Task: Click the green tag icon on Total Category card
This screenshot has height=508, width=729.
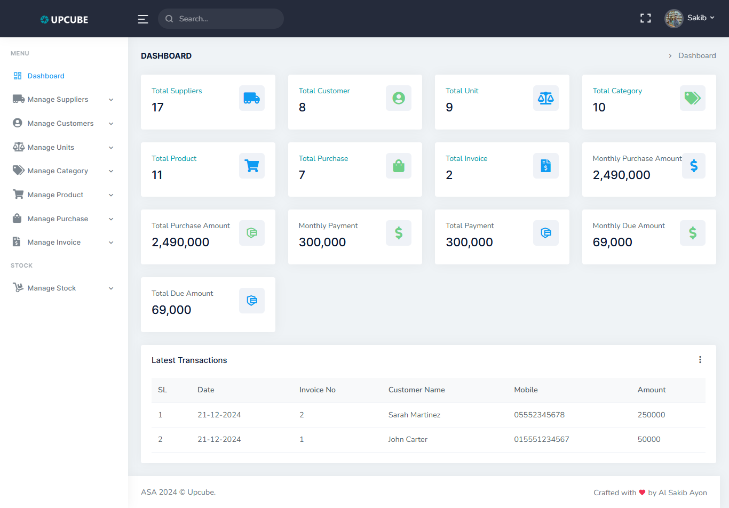Action: (692, 98)
